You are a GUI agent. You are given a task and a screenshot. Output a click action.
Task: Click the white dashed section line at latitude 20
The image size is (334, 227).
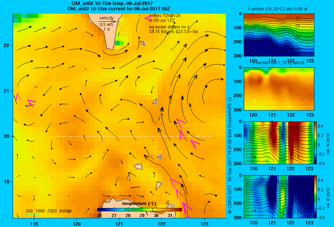pos(134,136)
